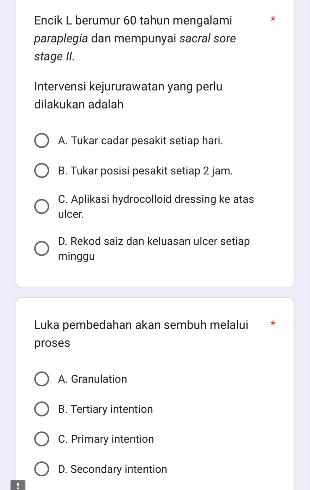Click the exclamation report icon at bottom corner
310x490 pixels.
pyautogui.click(x=18, y=486)
